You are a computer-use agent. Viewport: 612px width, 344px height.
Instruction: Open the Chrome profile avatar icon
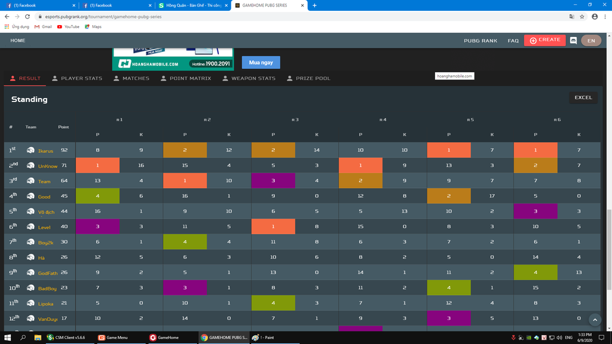click(x=595, y=16)
